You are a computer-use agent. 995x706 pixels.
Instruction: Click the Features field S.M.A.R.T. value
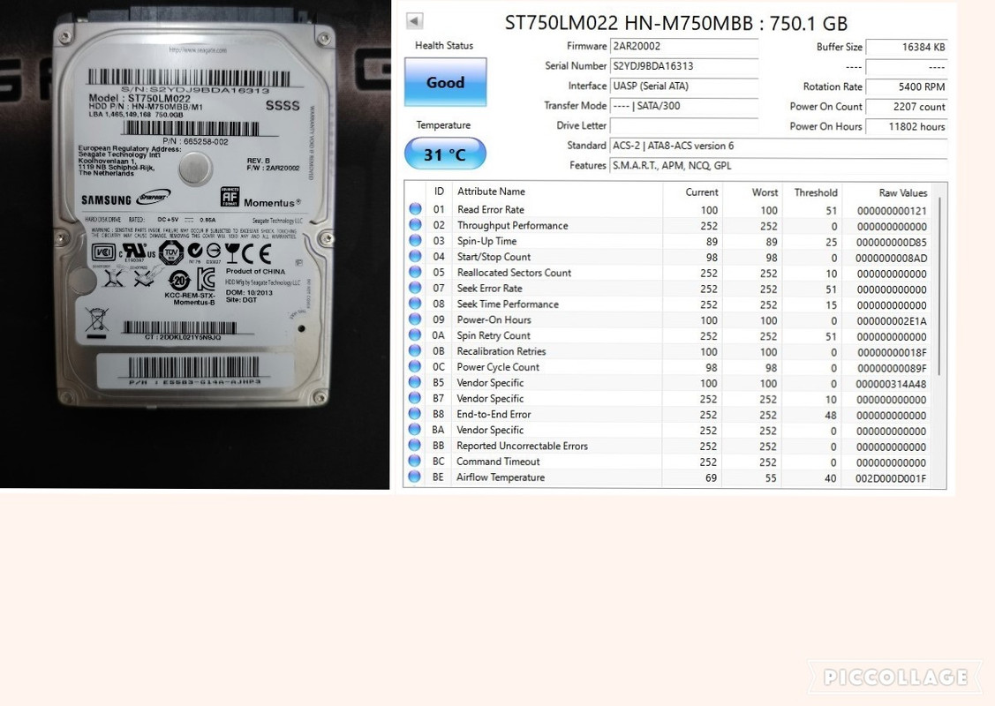click(x=779, y=166)
